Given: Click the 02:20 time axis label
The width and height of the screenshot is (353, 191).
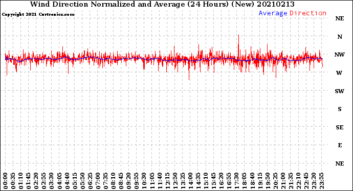Looking at the screenshot, I should pyautogui.click(x=36, y=181).
